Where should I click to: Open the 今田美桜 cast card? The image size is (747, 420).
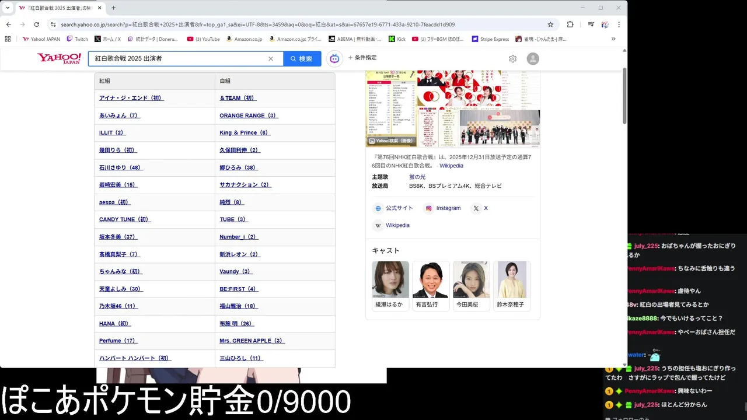pos(471,286)
